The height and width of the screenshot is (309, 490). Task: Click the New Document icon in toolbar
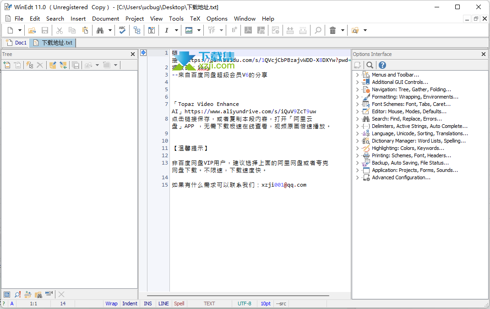tap(11, 30)
